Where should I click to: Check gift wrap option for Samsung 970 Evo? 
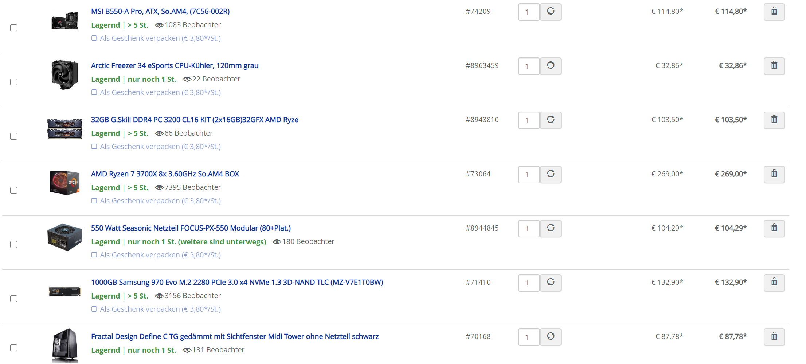click(94, 309)
